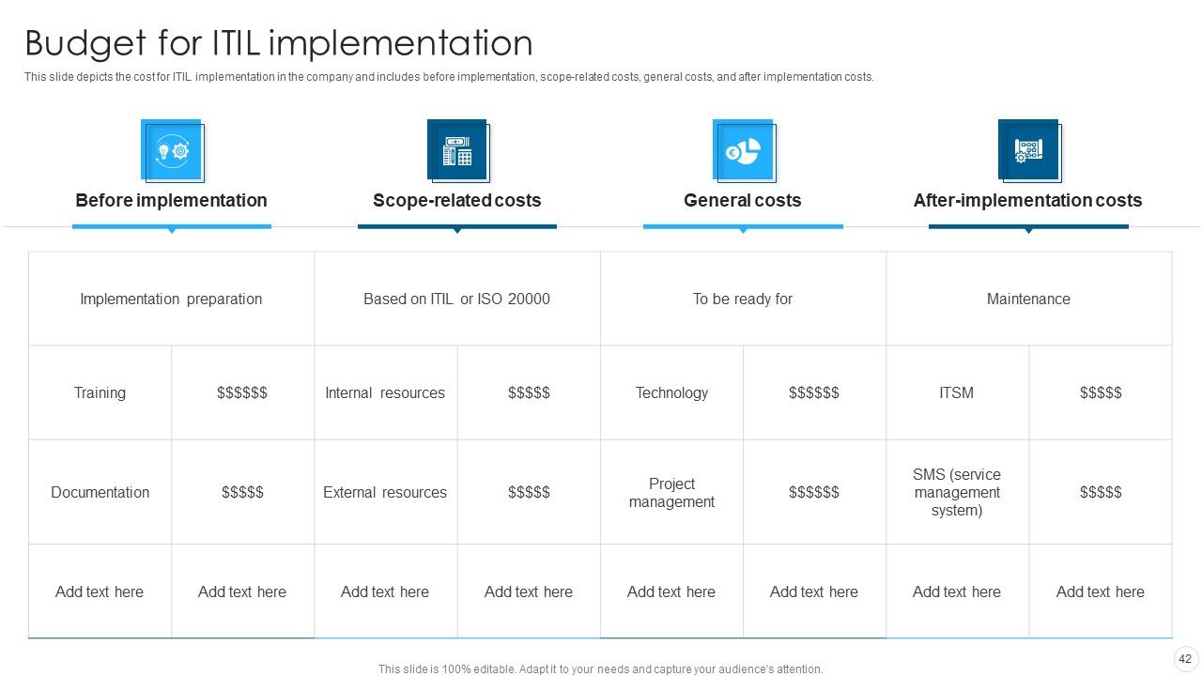Select the Maintenance cell
The width and height of the screenshot is (1202, 676).
[x=1028, y=299]
